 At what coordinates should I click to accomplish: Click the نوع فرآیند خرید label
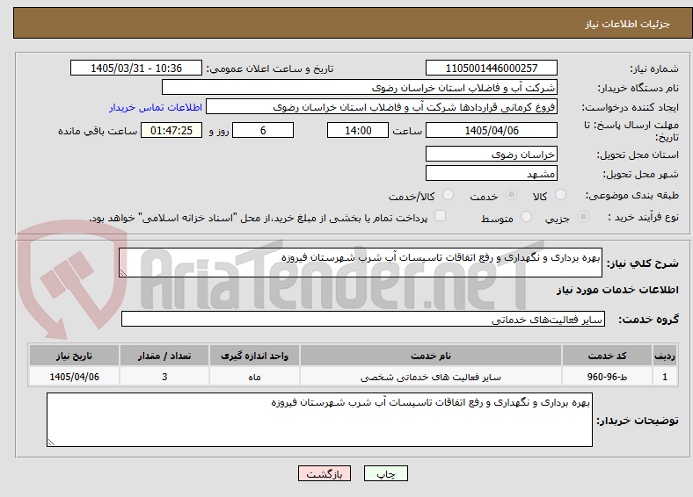[x=643, y=217]
